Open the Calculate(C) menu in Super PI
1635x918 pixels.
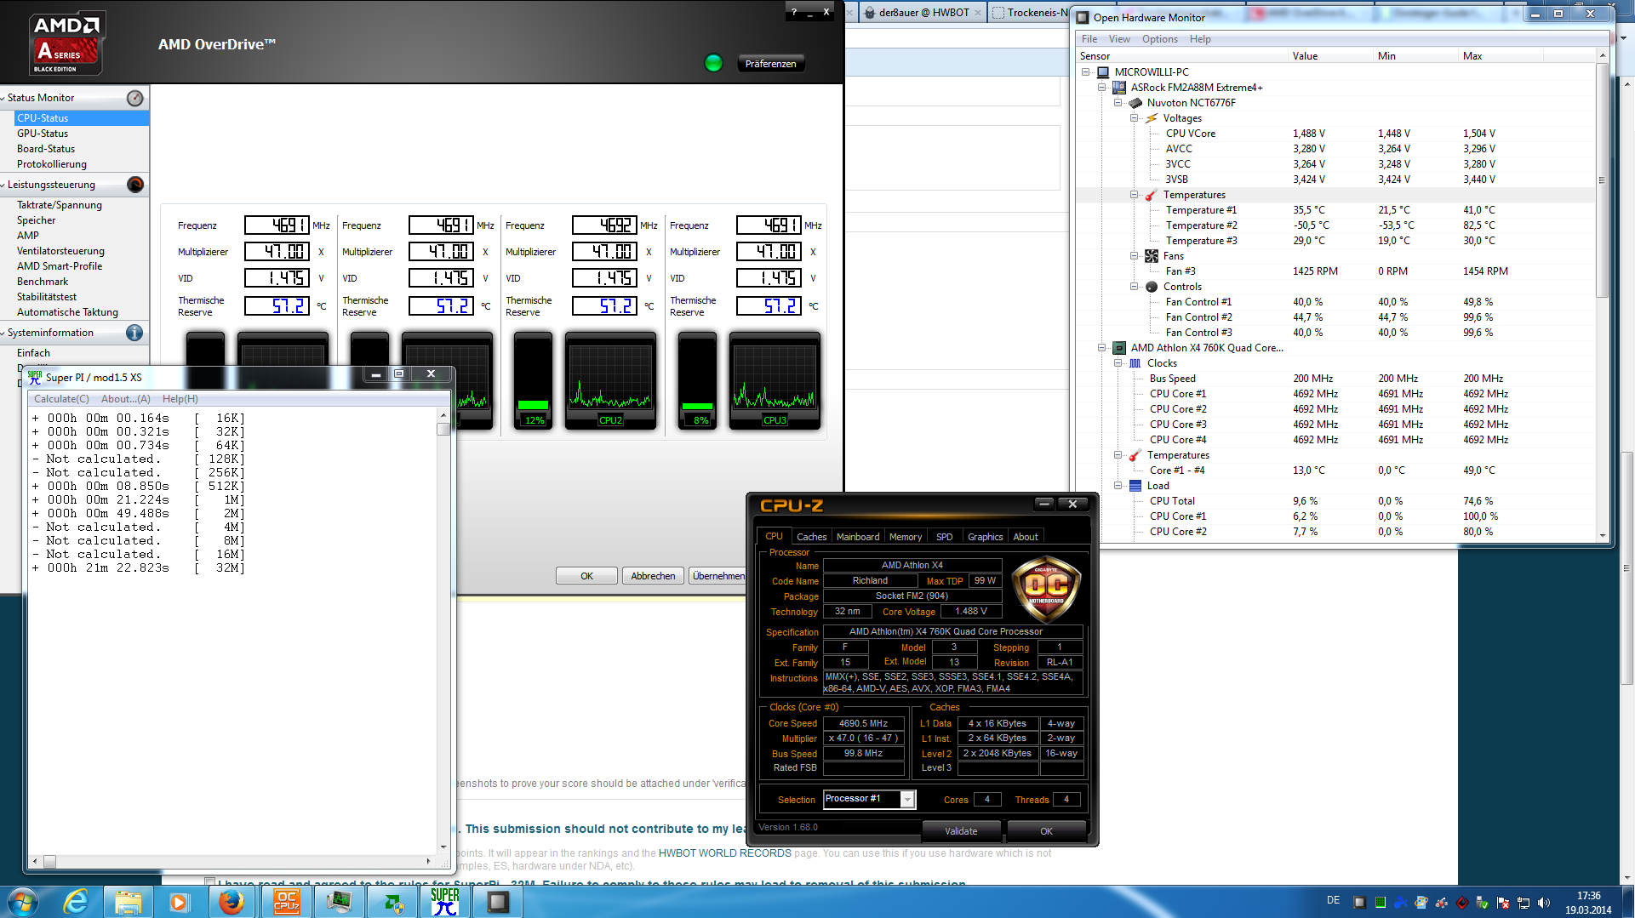tap(61, 399)
